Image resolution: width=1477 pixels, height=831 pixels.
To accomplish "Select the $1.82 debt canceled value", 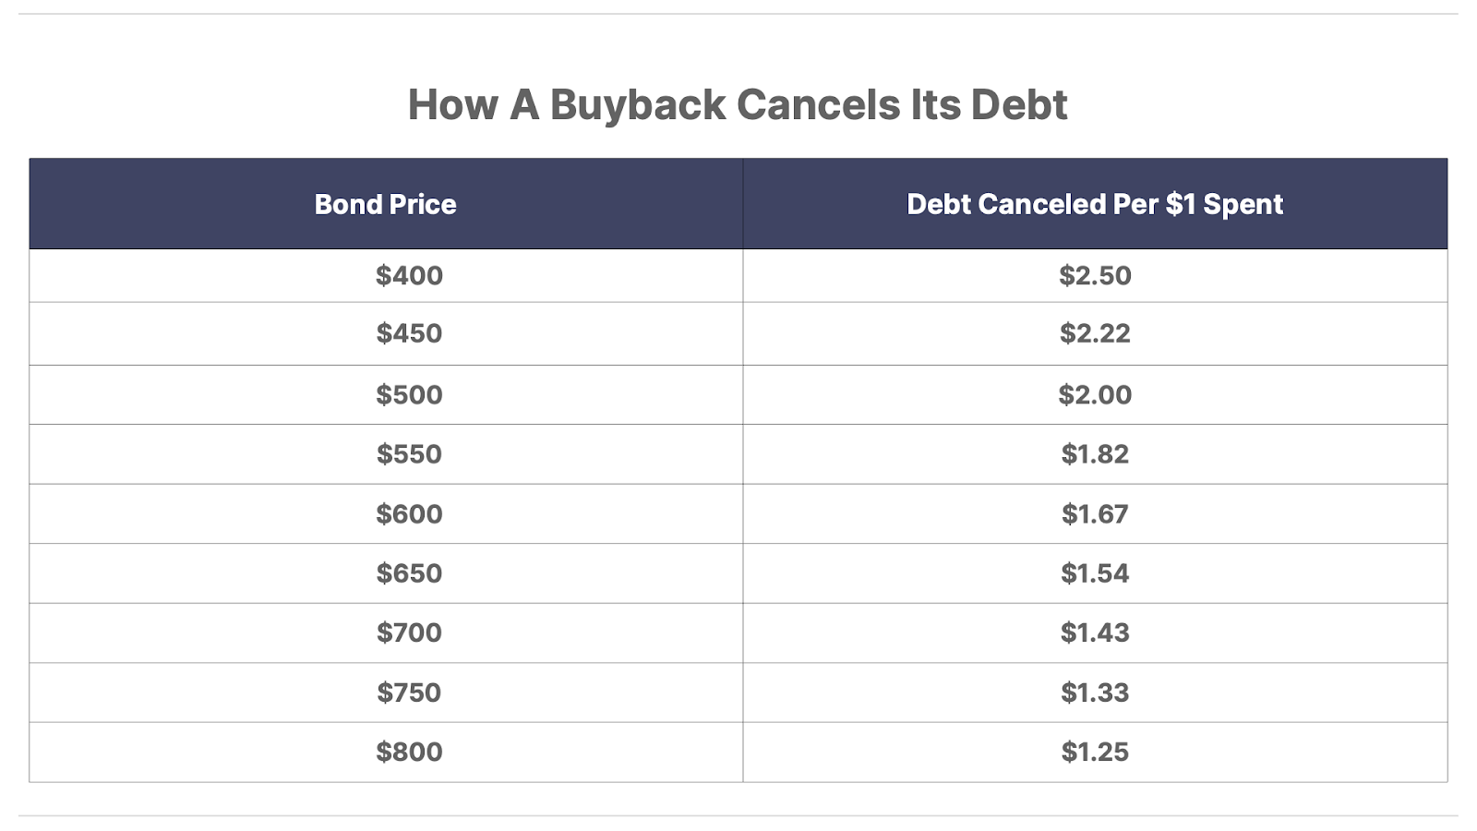I will point(1095,454).
